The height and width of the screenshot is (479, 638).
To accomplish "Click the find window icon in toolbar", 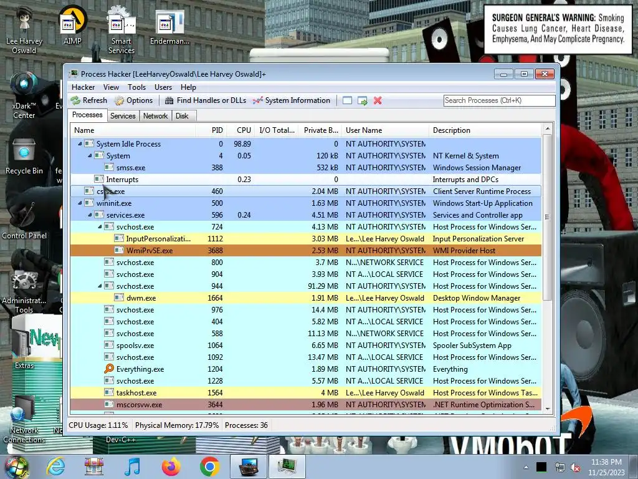I will pos(347,100).
